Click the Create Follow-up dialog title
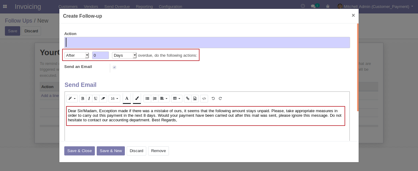The height and width of the screenshot is (171, 418). point(83,16)
